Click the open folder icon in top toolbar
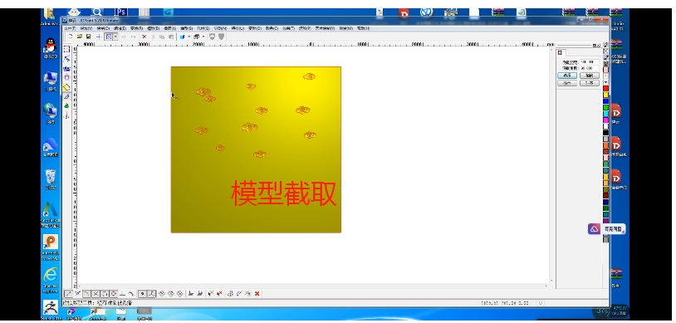The width and height of the screenshot is (676, 323). [x=80, y=37]
